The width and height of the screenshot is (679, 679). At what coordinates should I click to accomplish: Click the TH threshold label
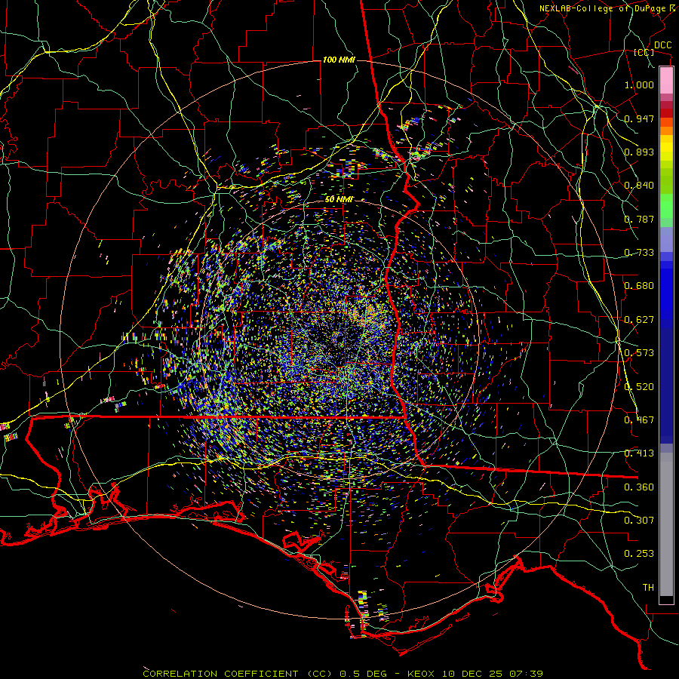pyautogui.click(x=648, y=588)
